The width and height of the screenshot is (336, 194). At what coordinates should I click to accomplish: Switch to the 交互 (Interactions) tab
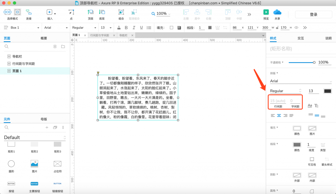pos(301,38)
